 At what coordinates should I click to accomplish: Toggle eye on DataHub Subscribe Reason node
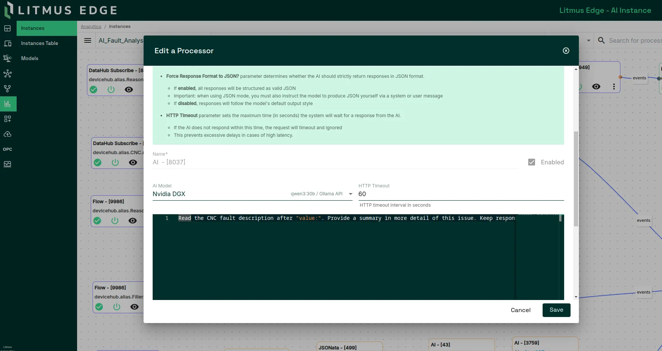click(x=129, y=90)
